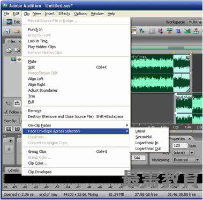
Task: Click close file icon in Files panel
Action: click(18, 50)
